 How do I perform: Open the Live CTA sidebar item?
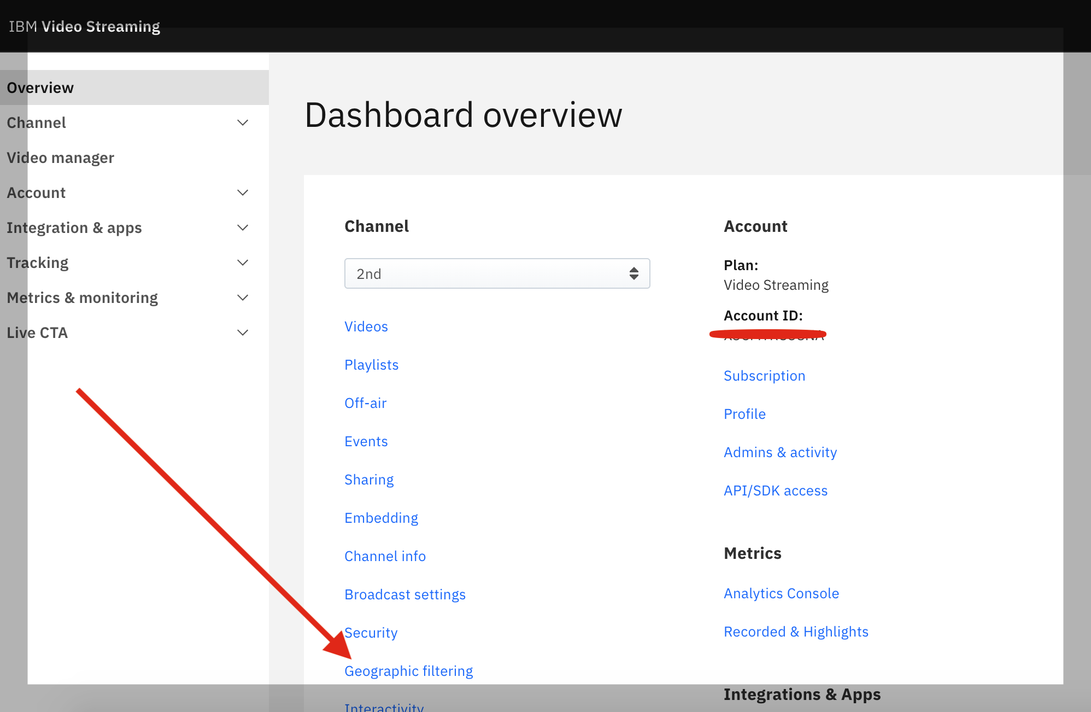(37, 332)
